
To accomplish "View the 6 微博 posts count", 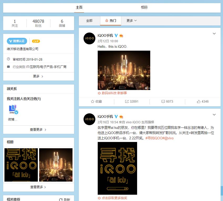I will [x=62, y=23].
